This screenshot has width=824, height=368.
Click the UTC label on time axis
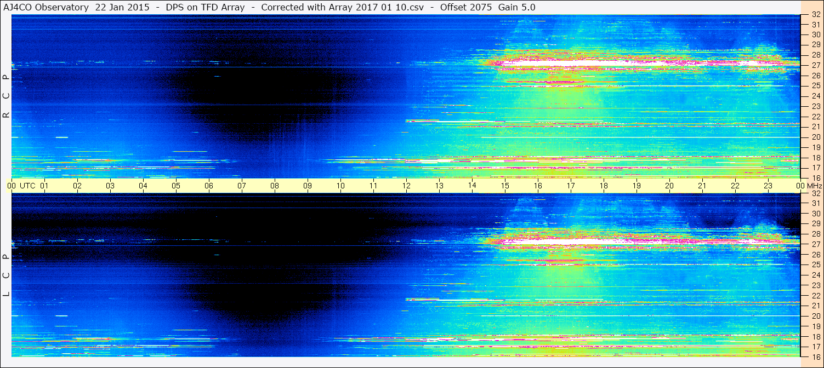[x=27, y=186]
